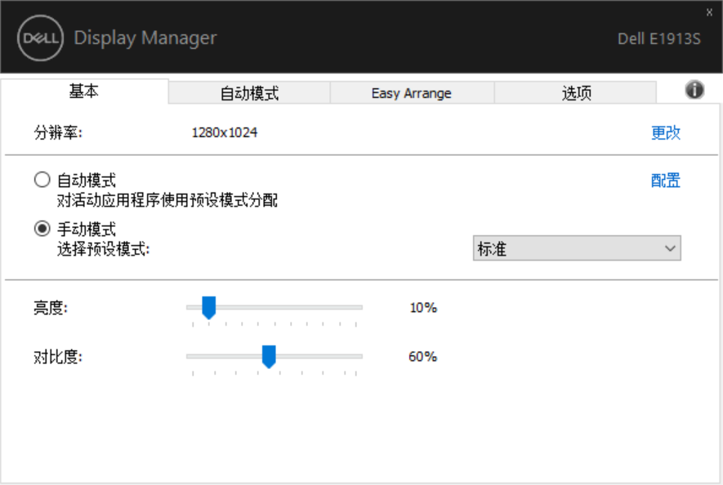Click the 60% contrast value

(x=423, y=356)
